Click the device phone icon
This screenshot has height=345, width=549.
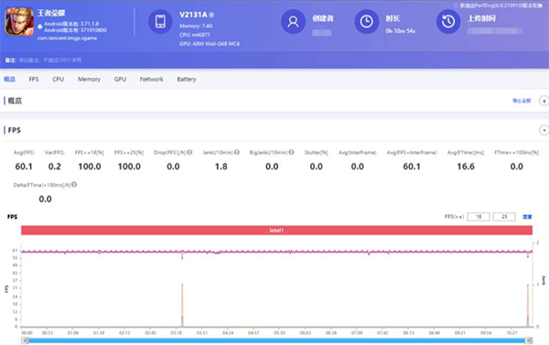(x=160, y=21)
